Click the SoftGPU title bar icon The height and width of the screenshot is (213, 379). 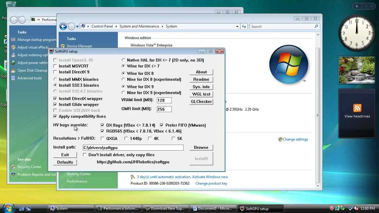click(51, 51)
